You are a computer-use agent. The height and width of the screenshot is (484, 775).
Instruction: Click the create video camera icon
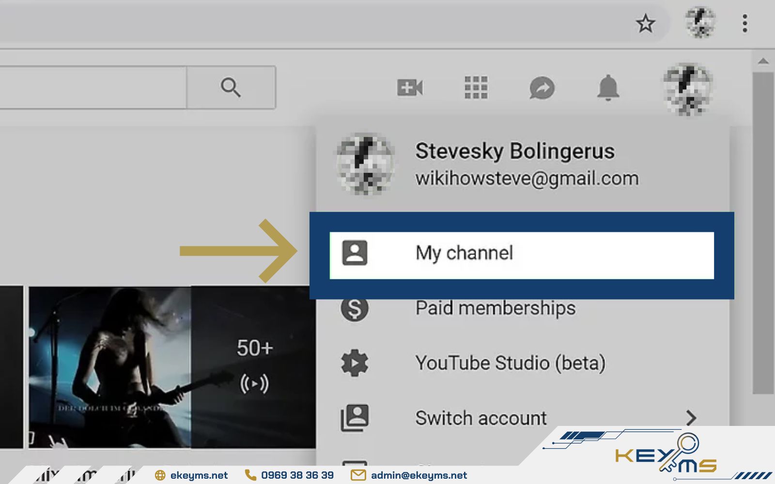(410, 88)
